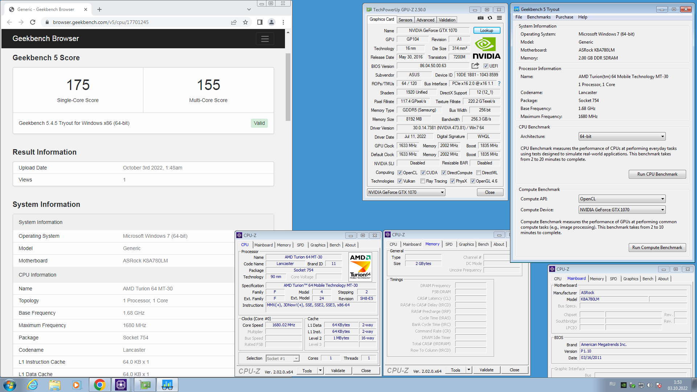The image size is (697, 392).
Task: Open Chrome three-dot menu
Action: 283,22
